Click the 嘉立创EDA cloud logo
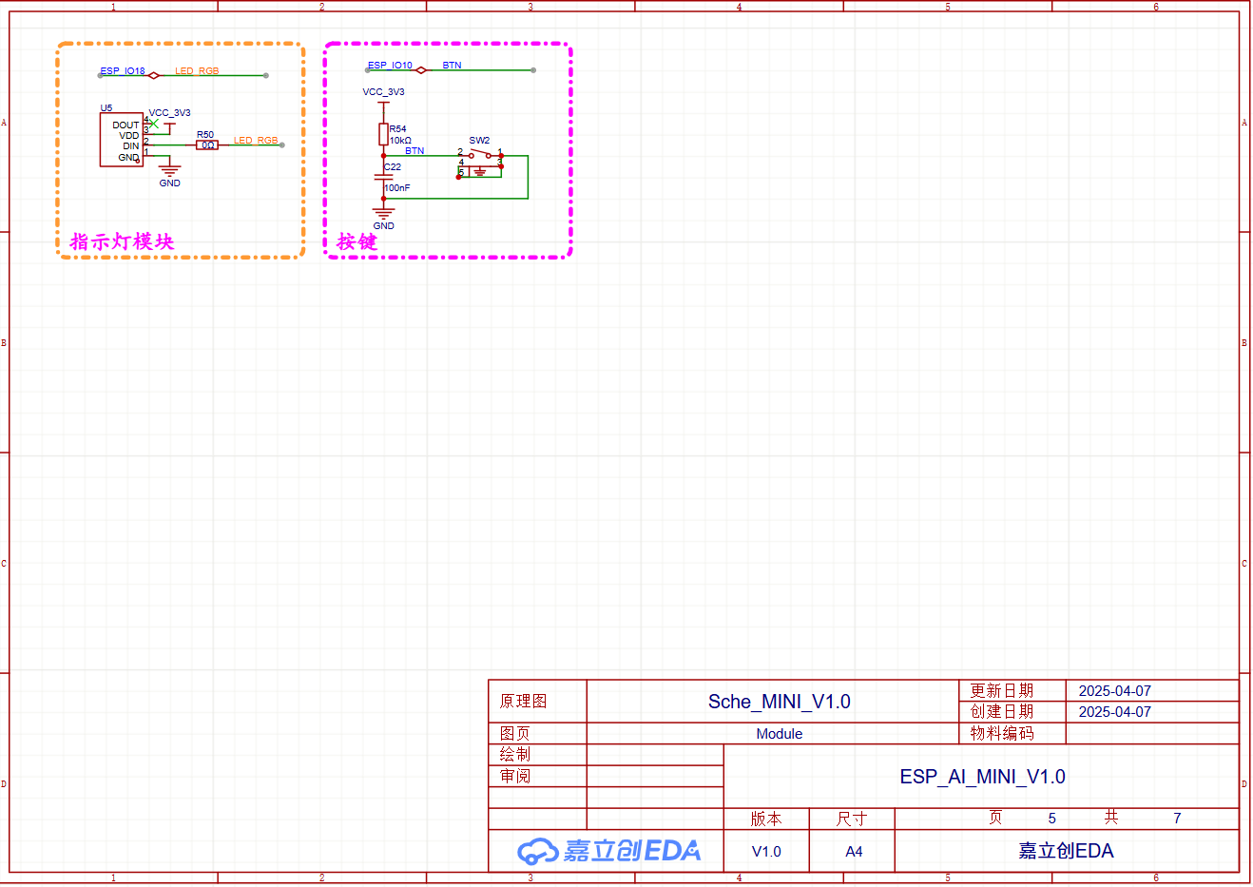1253x887 pixels. click(609, 850)
